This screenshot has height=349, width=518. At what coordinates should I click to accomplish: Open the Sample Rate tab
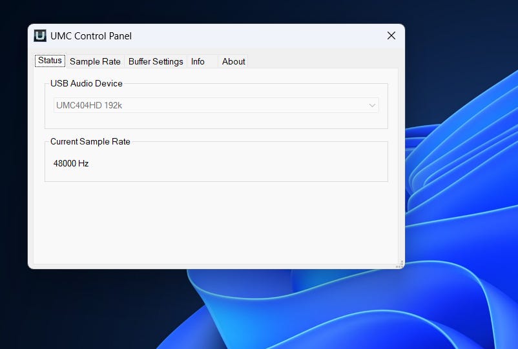[x=95, y=61]
